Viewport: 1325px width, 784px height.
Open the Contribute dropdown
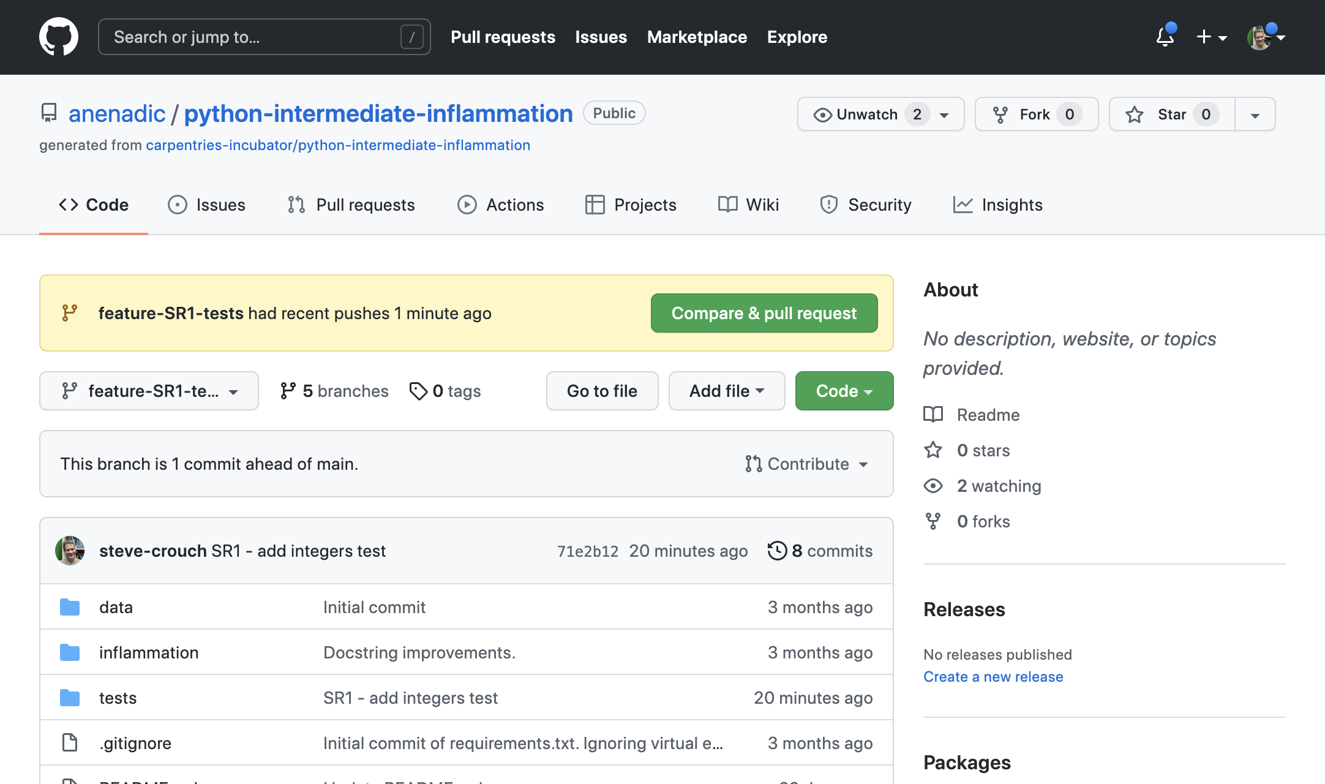tap(807, 464)
